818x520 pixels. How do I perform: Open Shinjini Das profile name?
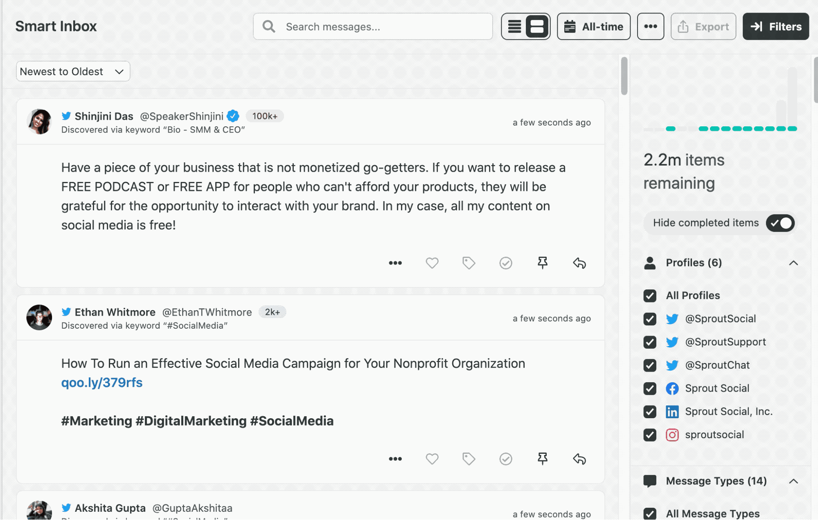pos(104,116)
